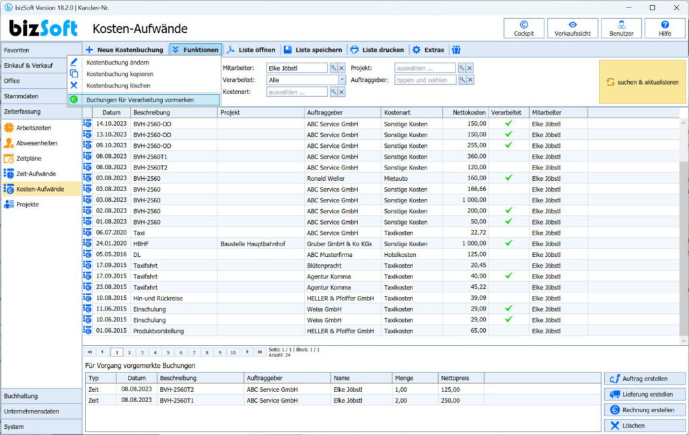Click Liste öffnen
Image resolution: width=689 pixels, height=435 pixels.
252,50
